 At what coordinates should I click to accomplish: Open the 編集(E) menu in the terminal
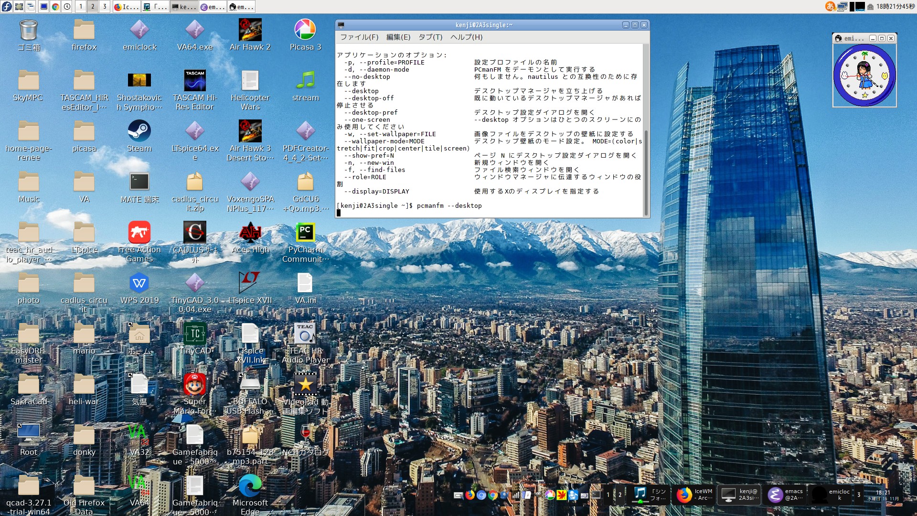click(399, 37)
